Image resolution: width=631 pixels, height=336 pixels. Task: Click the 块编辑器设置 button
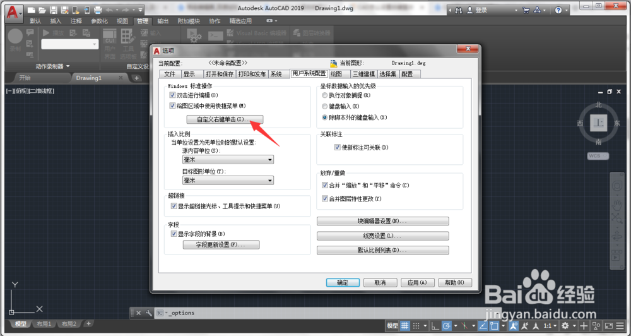pyautogui.click(x=383, y=221)
